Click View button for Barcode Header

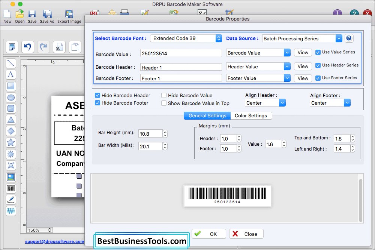[x=303, y=67]
